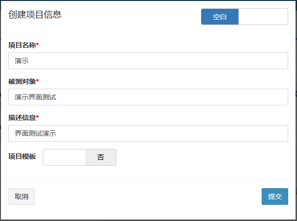Click red asterisk beside 项目名称
Screen dimensions: 297x221
[37, 45]
